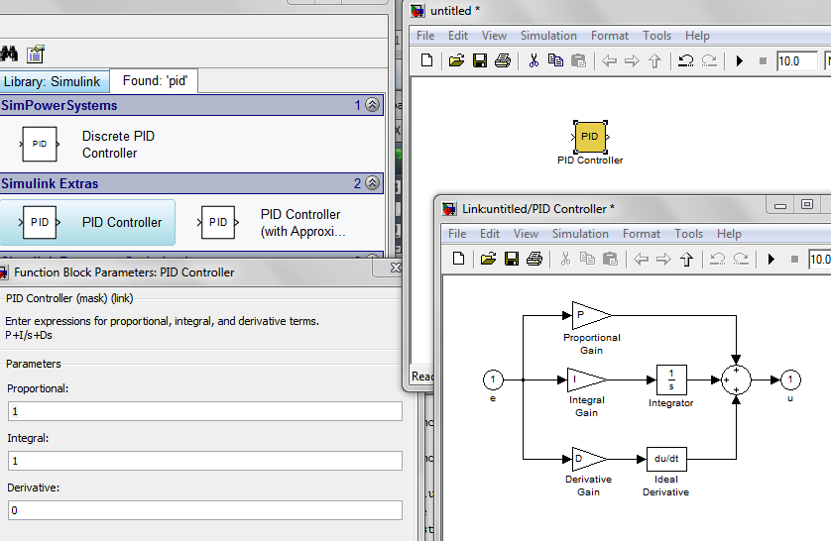Screen dimensions: 831x541
Task: Minimize the Link PID Controller window
Action: 780,205
